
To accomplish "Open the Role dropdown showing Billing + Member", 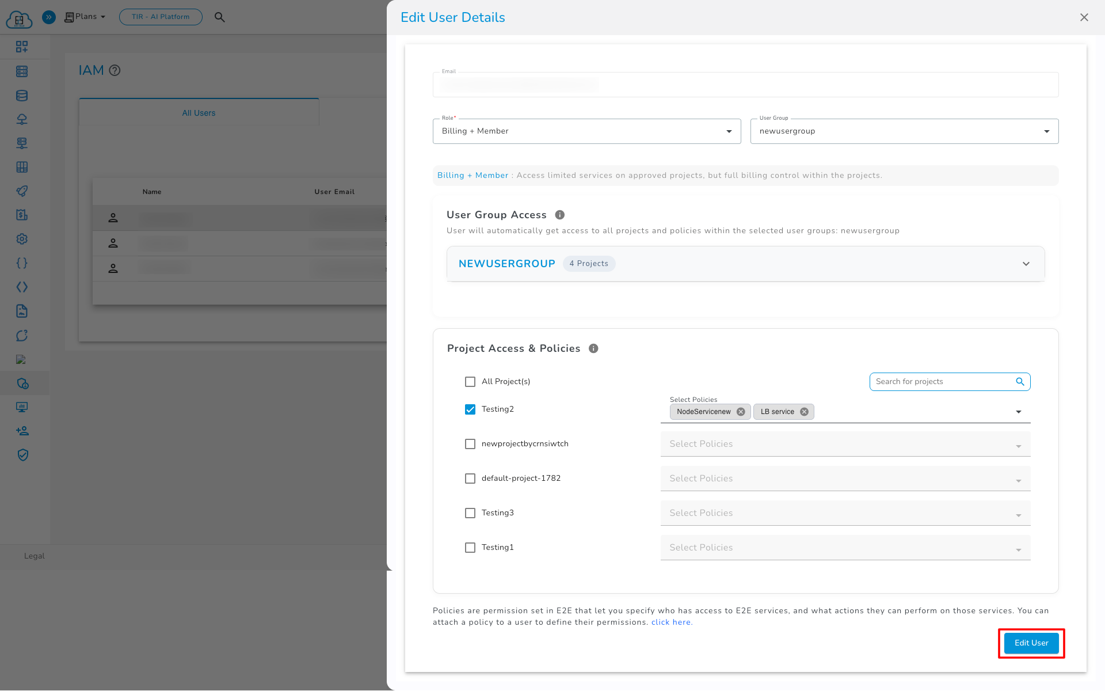I will tap(586, 131).
